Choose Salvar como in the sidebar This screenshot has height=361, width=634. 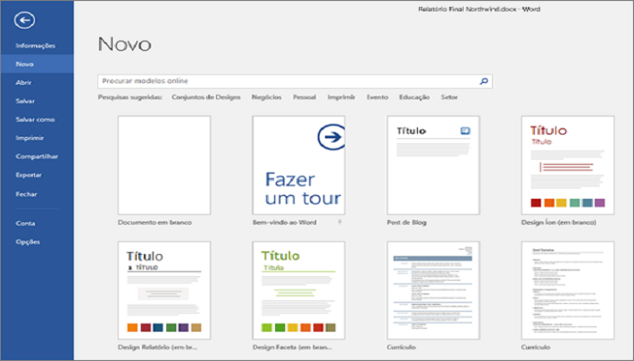pos(35,119)
